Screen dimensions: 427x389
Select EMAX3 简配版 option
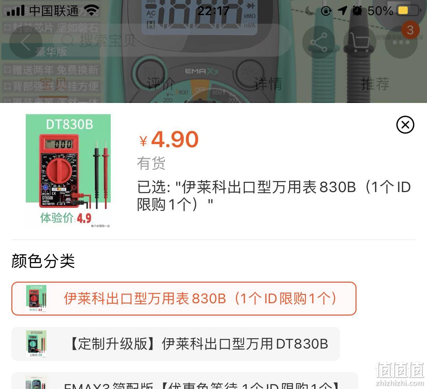185,381
